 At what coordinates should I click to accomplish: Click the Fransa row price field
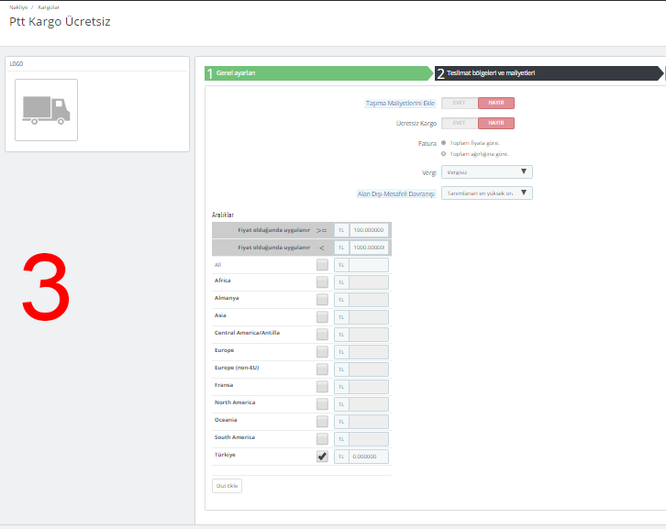click(x=369, y=387)
